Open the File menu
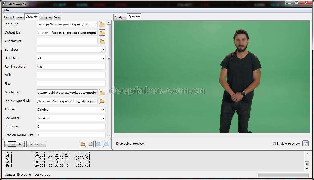Image resolution: width=314 pixels, height=180 pixels. (x=6, y=10)
